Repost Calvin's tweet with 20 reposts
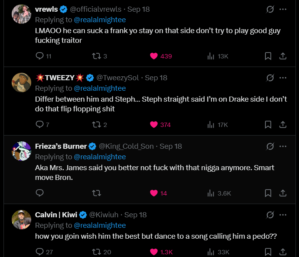The image size is (299, 257). 96,252
